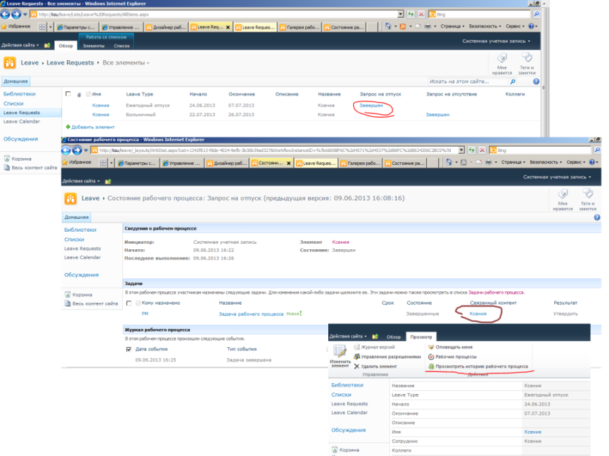Click "Просмотреть историю рабочего процесса"

click(x=478, y=366)
